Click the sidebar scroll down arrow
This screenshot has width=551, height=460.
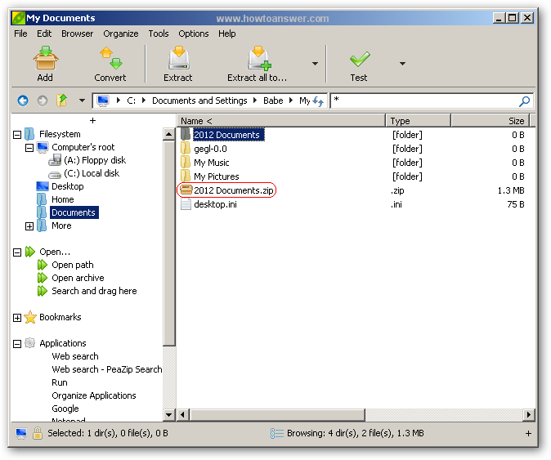click(x=169, y=414)
